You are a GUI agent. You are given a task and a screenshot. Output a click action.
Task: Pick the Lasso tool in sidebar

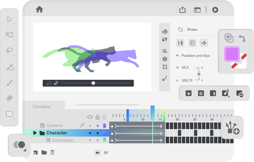(x=9, y=51)
